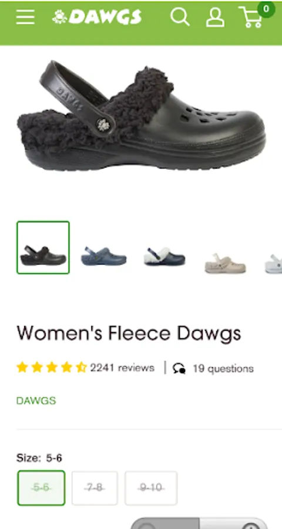
Task: Select size 9-10 option
Action: click(x=151, y=488)
